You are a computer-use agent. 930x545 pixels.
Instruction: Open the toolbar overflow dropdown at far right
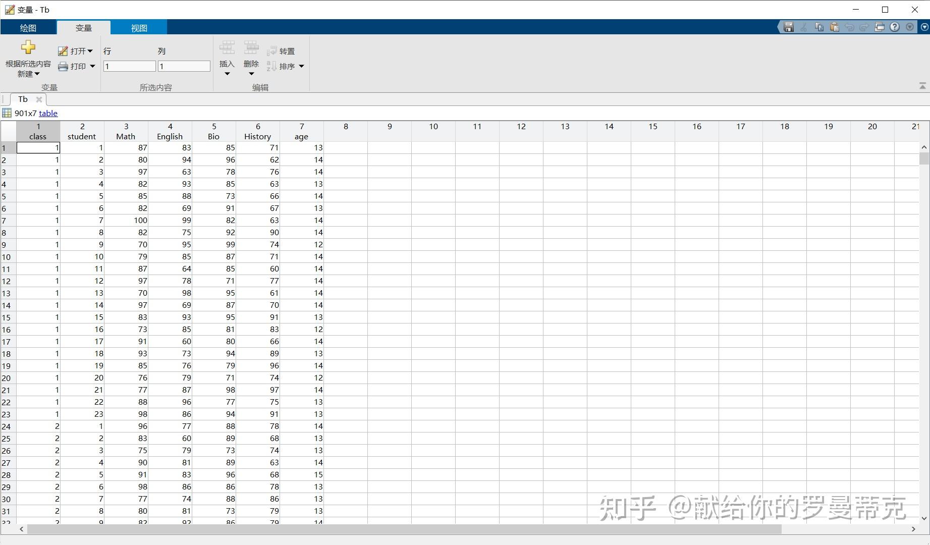click(925, 27)
